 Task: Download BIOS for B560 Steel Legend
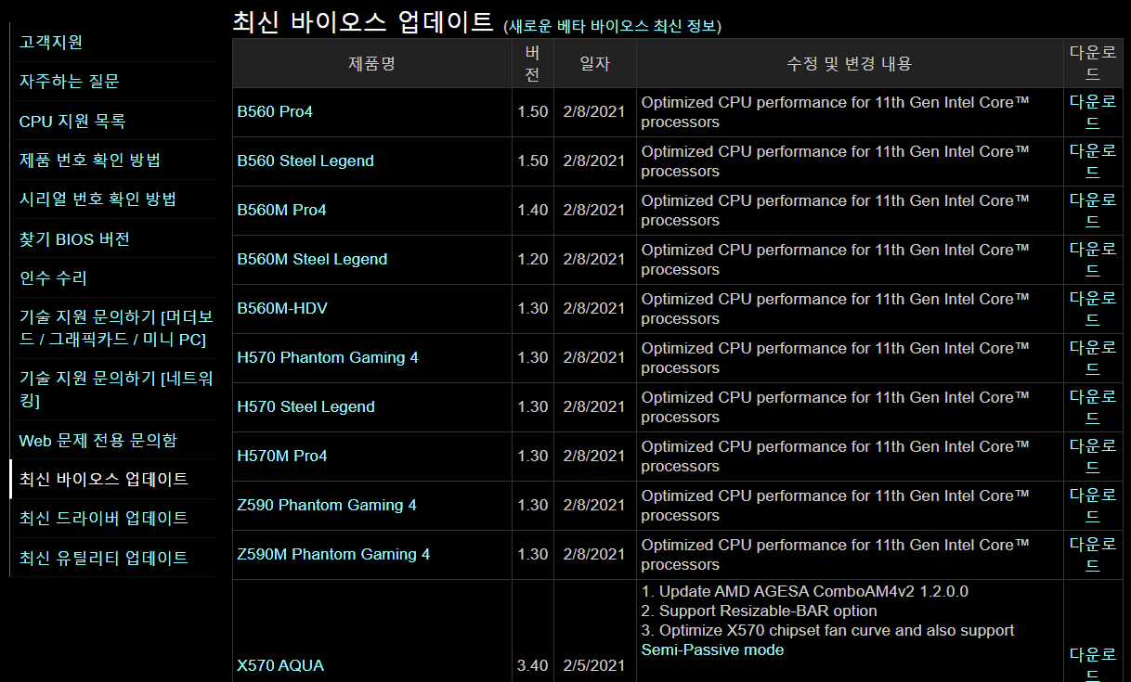click(1092, 161)
